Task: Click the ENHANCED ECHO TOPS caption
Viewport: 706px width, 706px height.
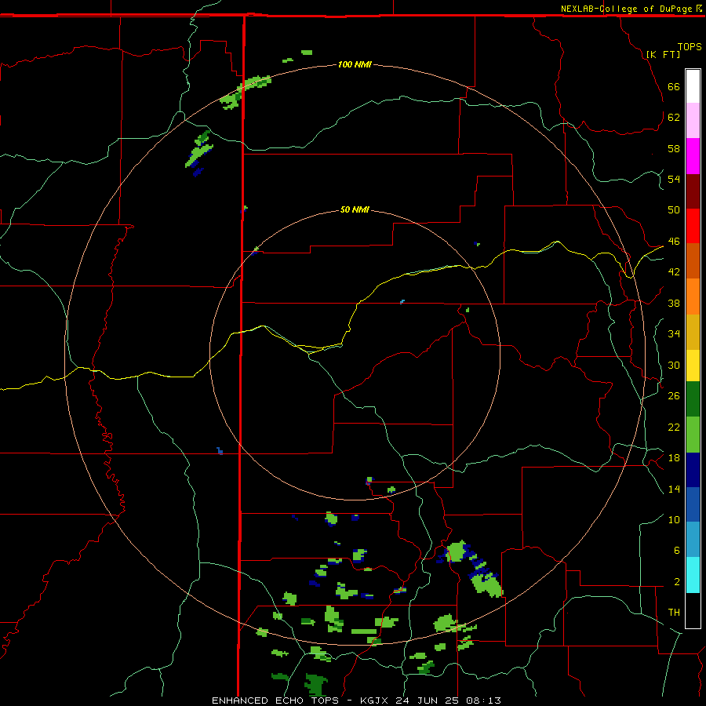Action: pyautogui.click(x=275, y=701)
